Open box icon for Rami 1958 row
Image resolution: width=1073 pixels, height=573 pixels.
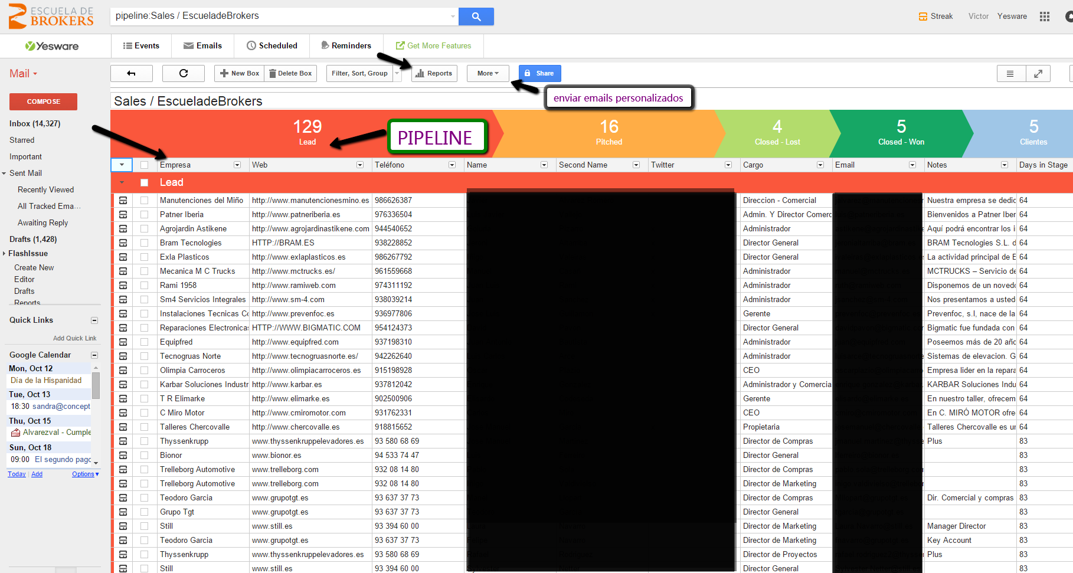tap(123, 286)
